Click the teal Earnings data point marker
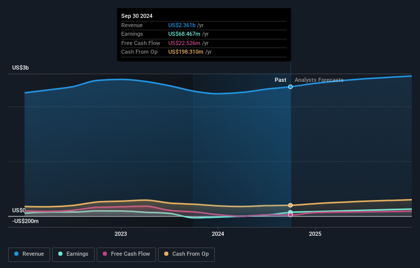 (x=291, y=212)
